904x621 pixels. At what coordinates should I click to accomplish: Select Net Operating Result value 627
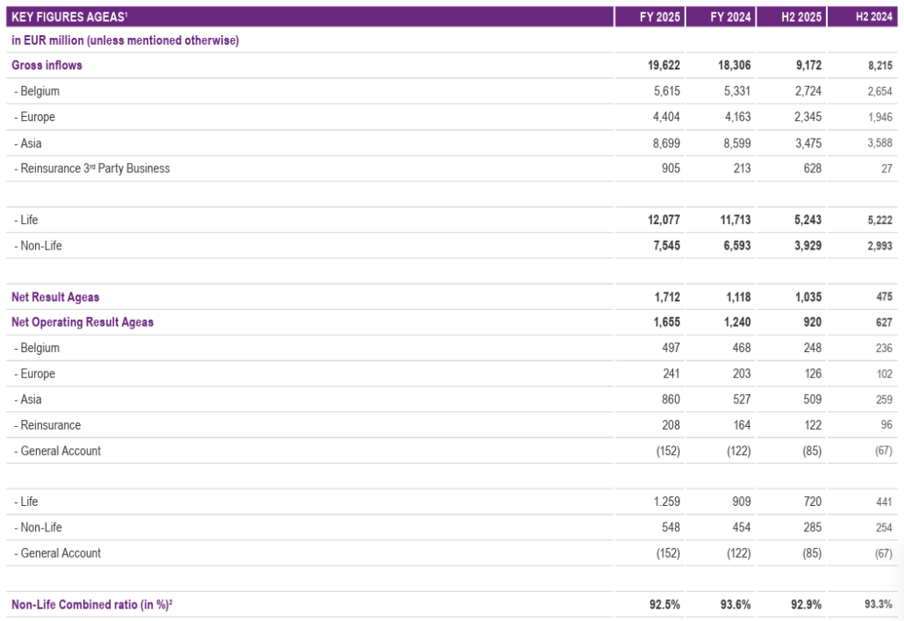[884, 322]
